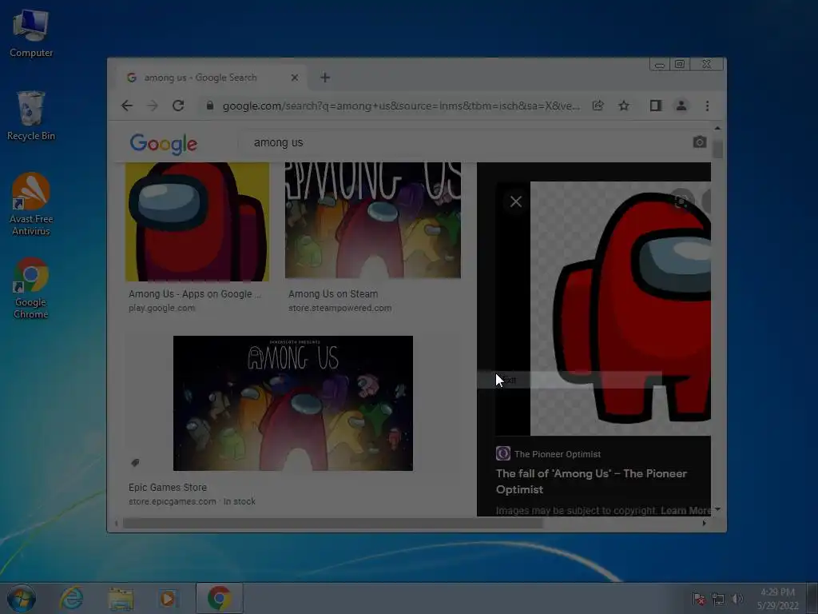The image size is (818, 614).
Task: Go back using the browser back arrow
Action: (127, 106)
